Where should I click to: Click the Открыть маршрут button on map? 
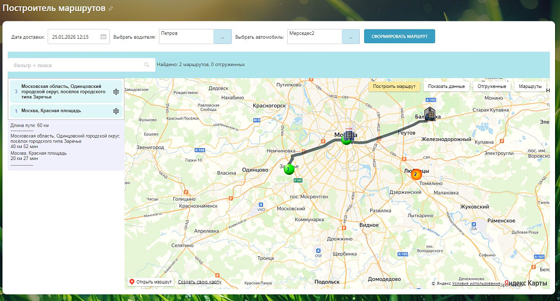[150, 282]
